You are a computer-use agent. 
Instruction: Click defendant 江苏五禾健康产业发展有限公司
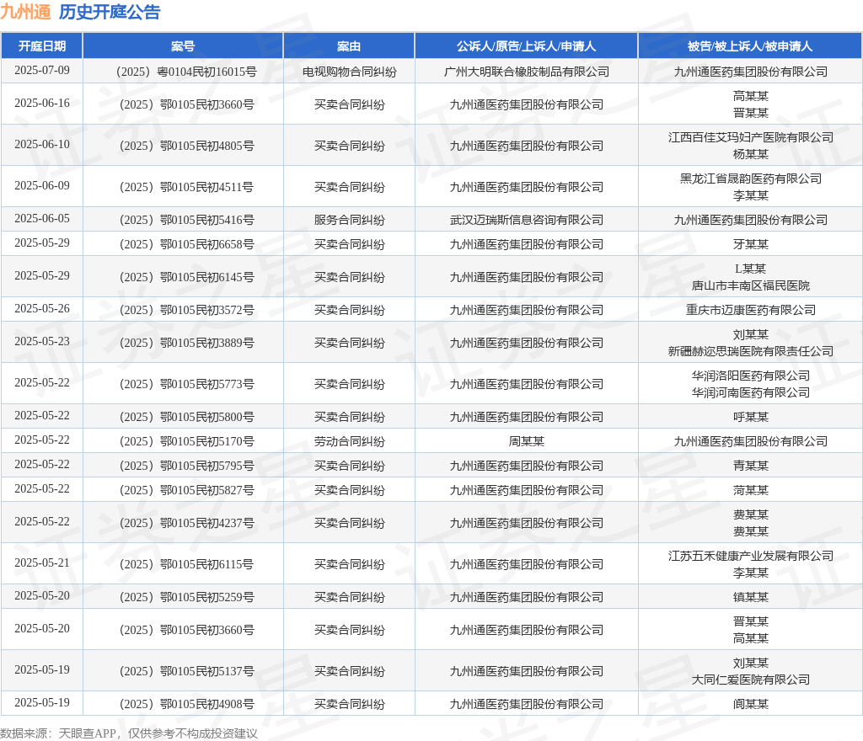click(x=751, y=556)
